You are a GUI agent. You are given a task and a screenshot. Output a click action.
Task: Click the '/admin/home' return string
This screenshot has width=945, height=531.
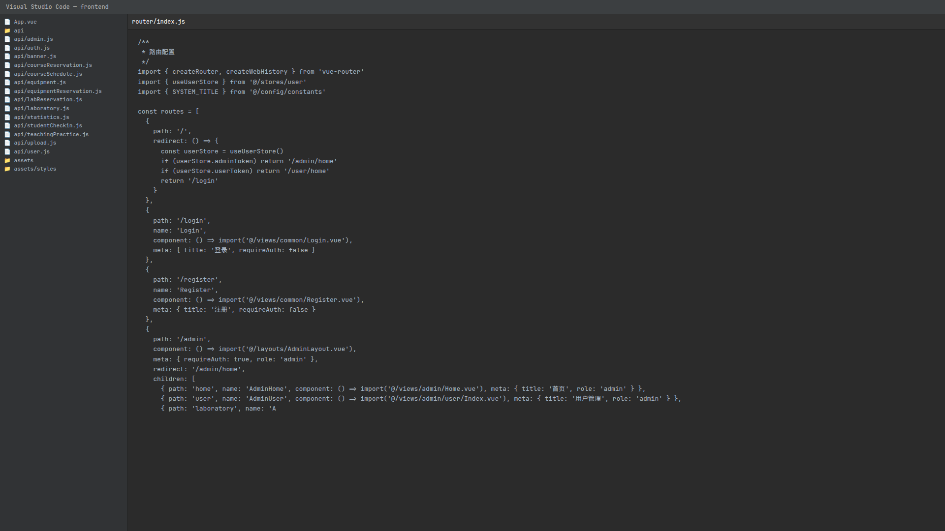312,161
